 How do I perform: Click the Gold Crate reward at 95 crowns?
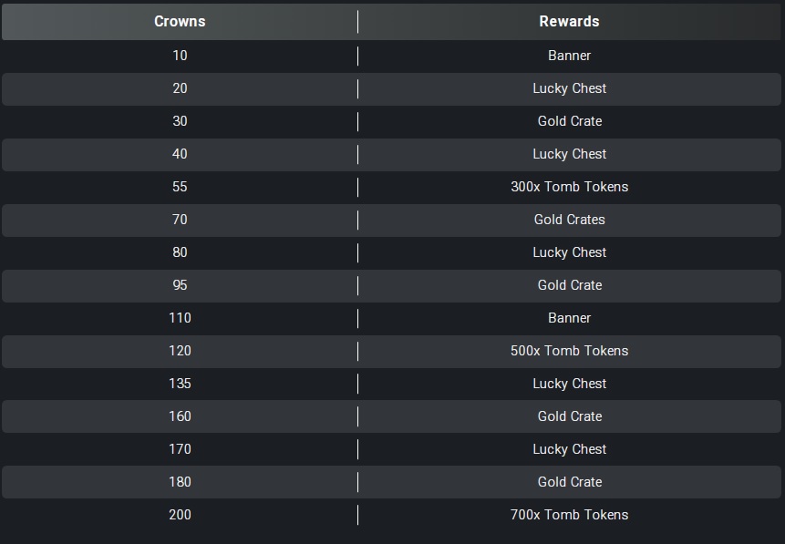569,285
